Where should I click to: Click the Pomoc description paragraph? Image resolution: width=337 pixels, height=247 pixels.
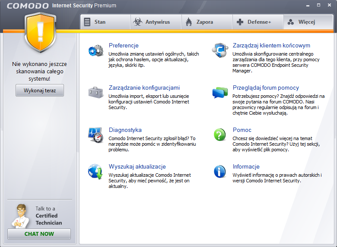click(276, 144)
